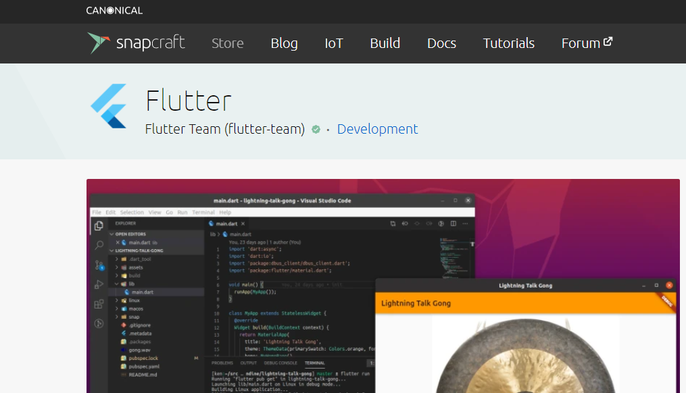Open the Flutter VS Code screenshot image
The width and height of the screenshot is (686, 393).
383,286
